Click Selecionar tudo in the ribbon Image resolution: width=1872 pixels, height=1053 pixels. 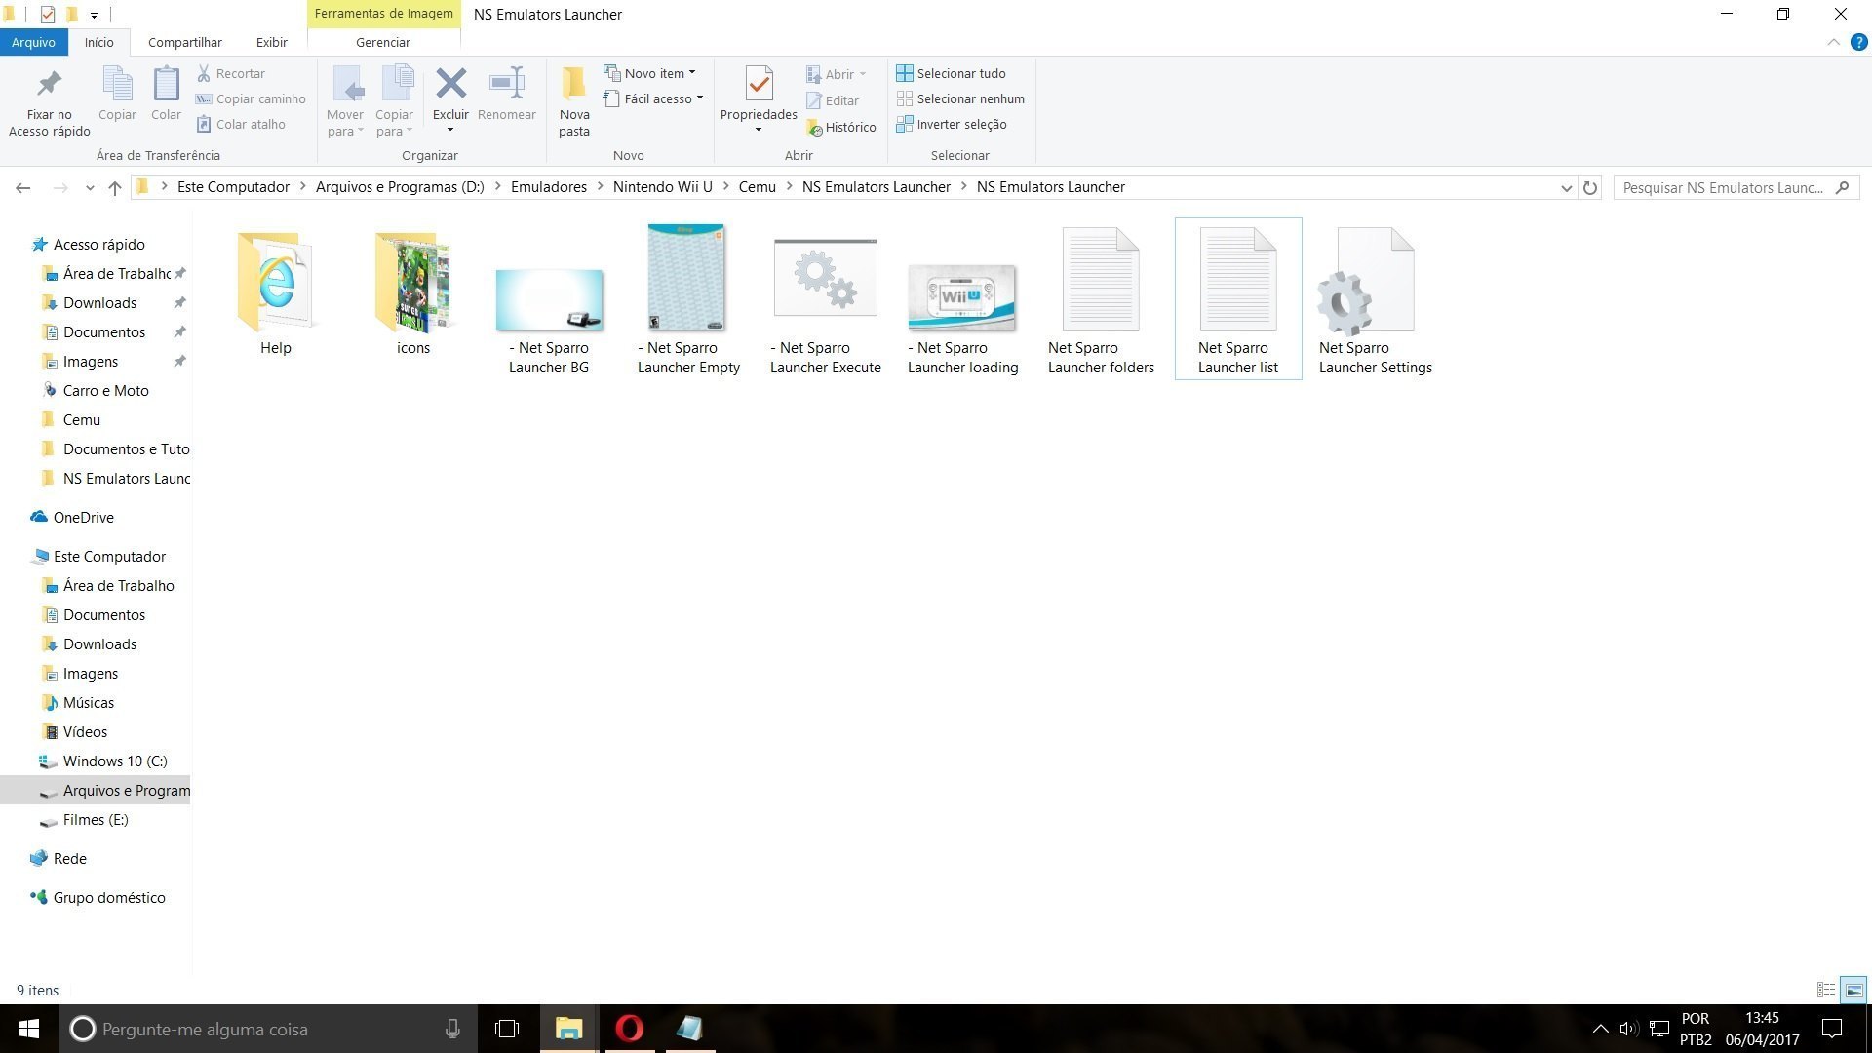(951, 73)
